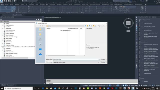Screen dimensions: 160x90
Task: Expand Grupos de puntos tree node
Action: [3, 25]
